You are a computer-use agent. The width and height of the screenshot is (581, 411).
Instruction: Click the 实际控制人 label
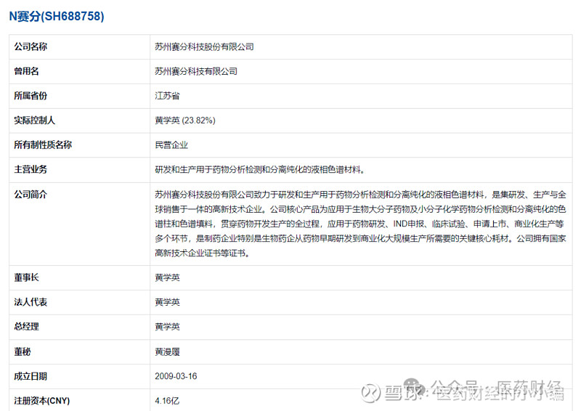pyautogui.click(x=34, y=120)
